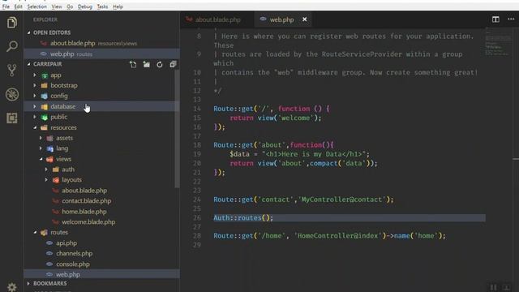The image size is (519, 292).
Task: Click 'MyController@contact' string in code
Action: pos(341,200)
